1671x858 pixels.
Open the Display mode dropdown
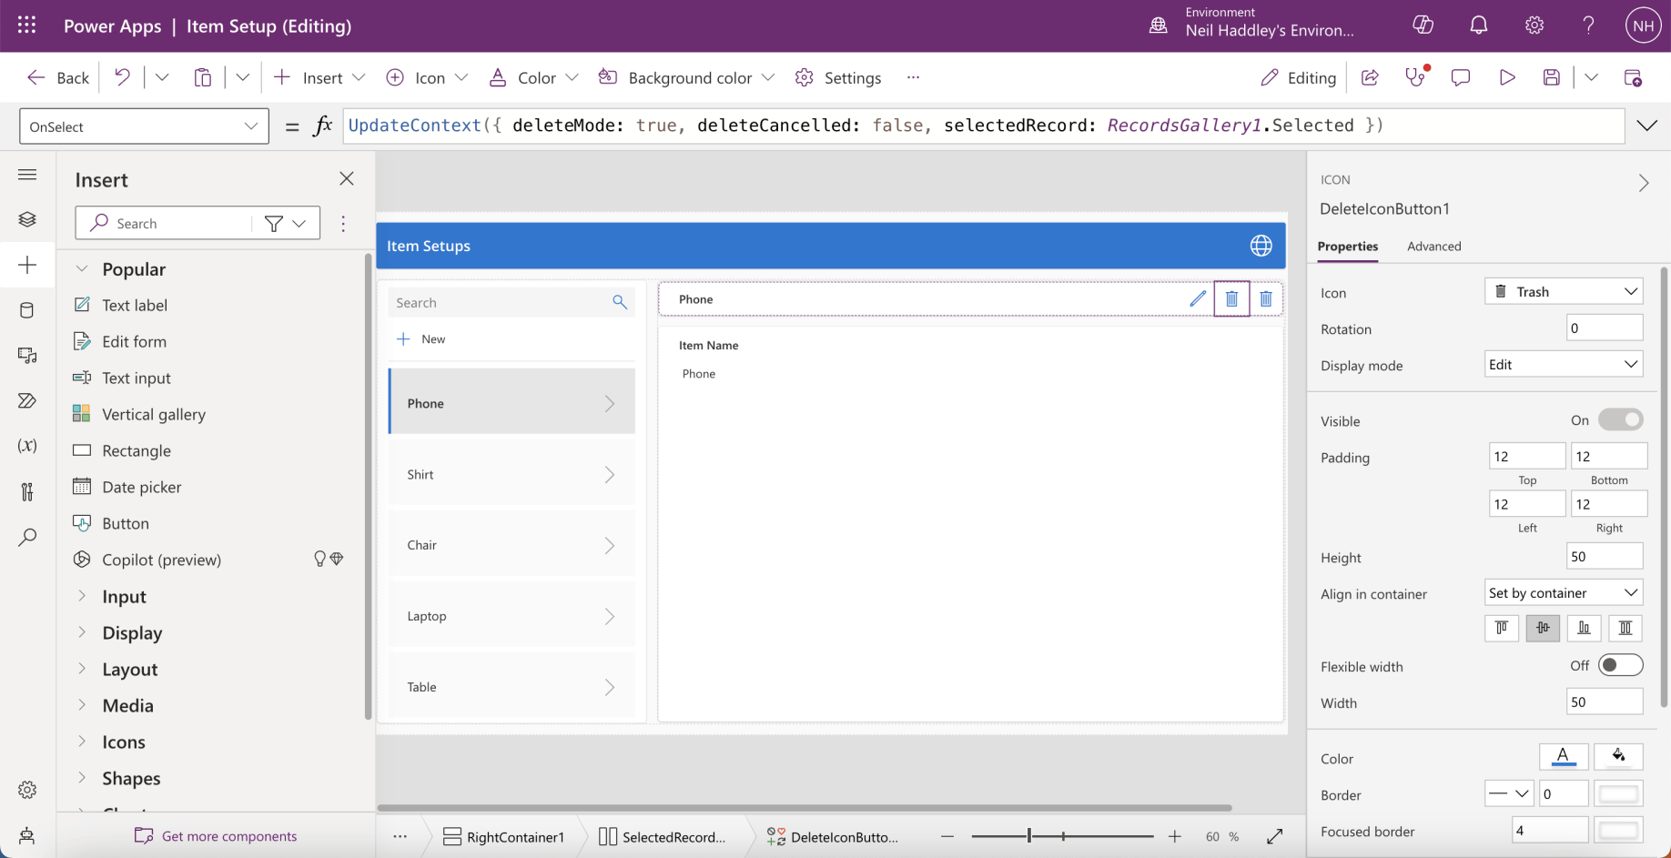pyautogui.click(x=1563, y=365)
